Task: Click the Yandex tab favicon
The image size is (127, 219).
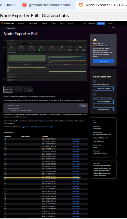Action: 24,5
